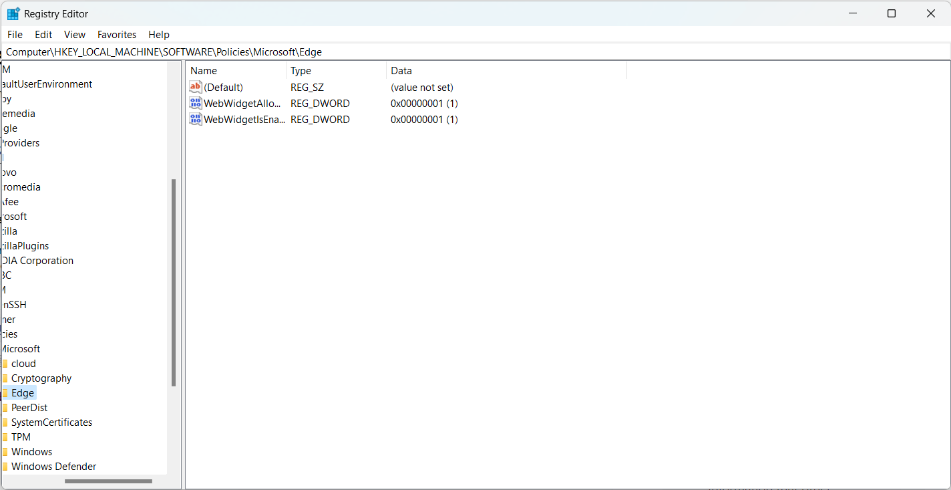This screenshot has height=490, width=951.
Task: Open the File menu
Action: (15, 35)
